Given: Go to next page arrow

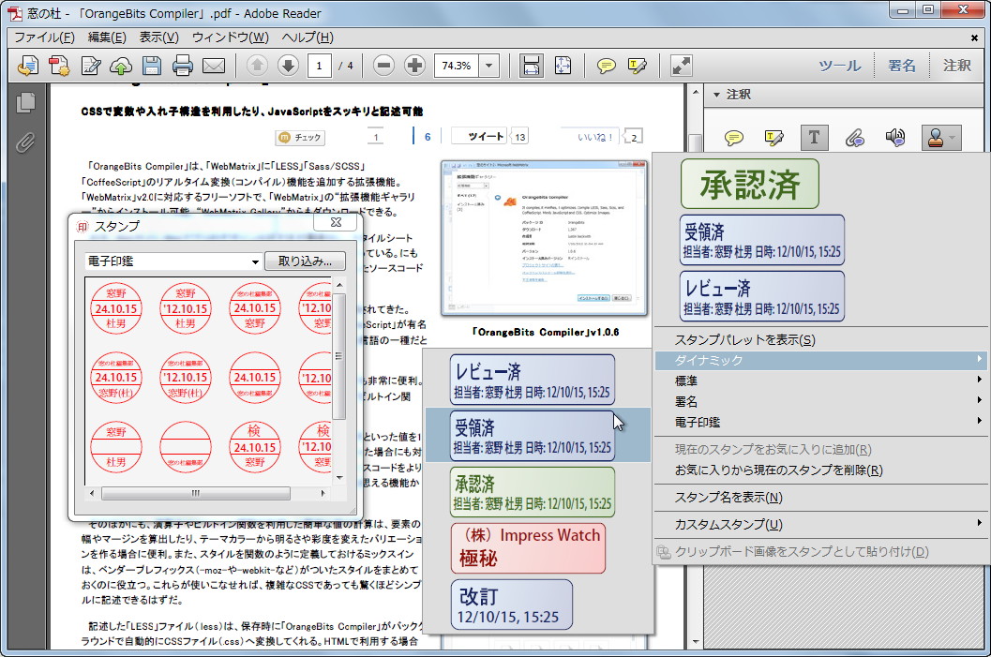Looking at the screenshot, I should click(288, 65).
